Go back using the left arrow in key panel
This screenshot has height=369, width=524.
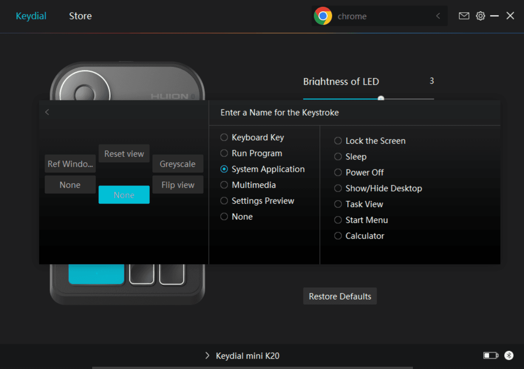tap(47, 112)
